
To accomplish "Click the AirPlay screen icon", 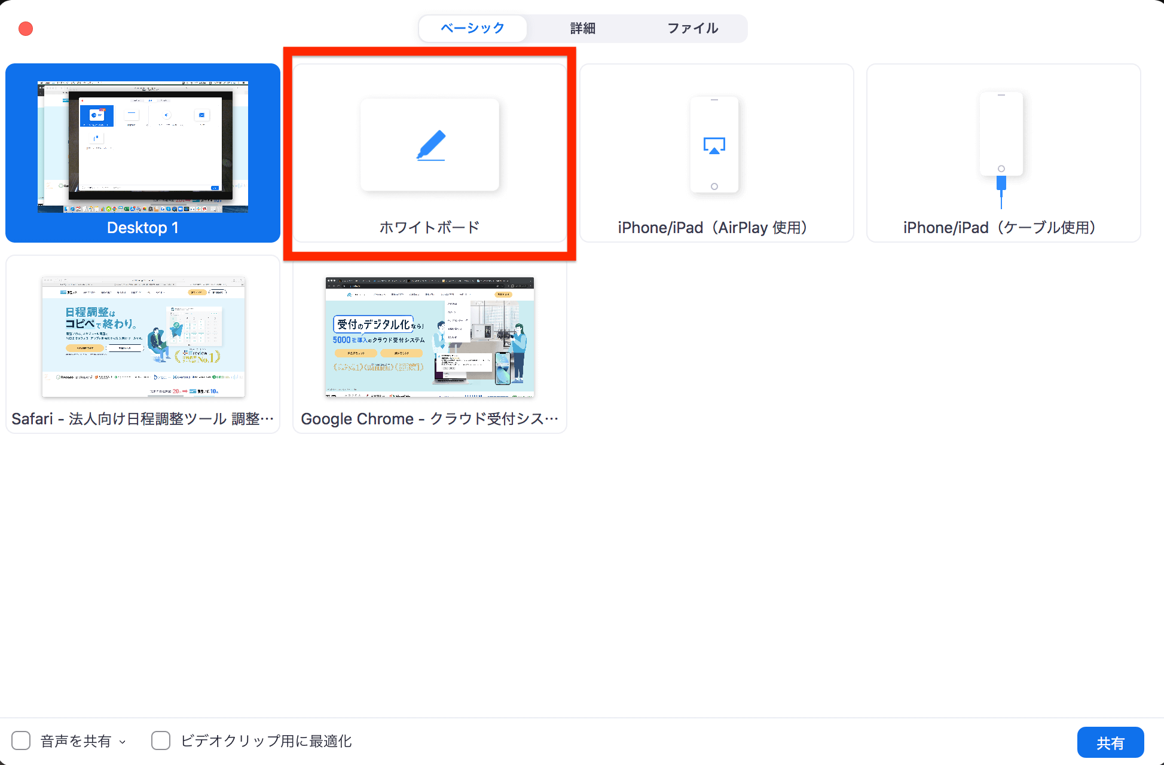I will click(x=715, y=144).
